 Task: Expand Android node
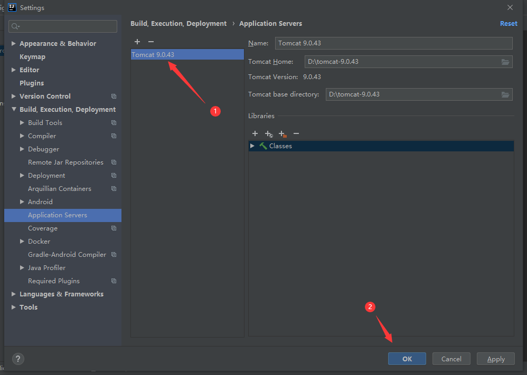pos(22,201)
